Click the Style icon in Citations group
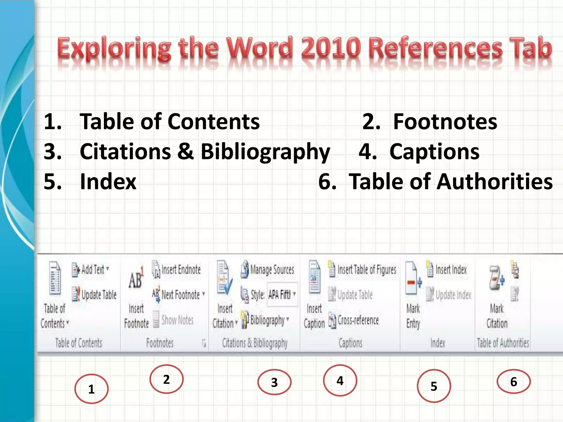Screen dimensions: 563x422 245,295
